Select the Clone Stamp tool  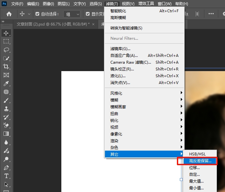pos(6,109)
